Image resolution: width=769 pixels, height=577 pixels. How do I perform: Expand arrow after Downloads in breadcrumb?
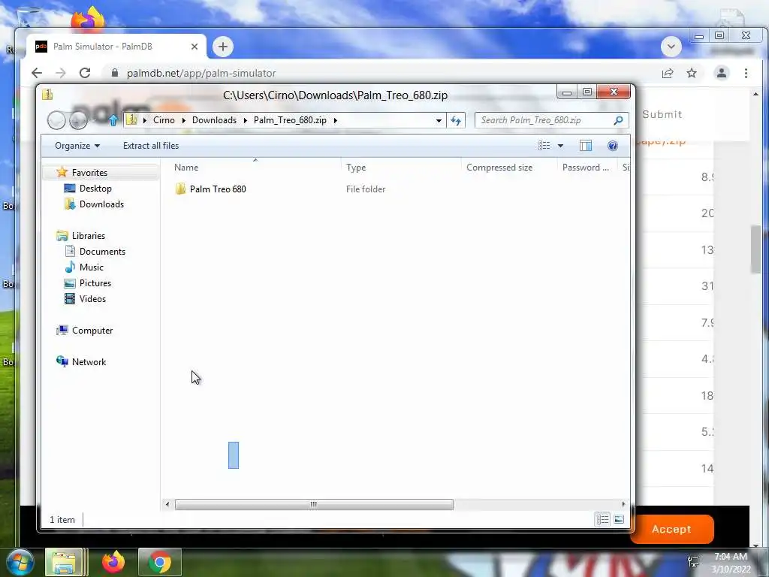246,120
